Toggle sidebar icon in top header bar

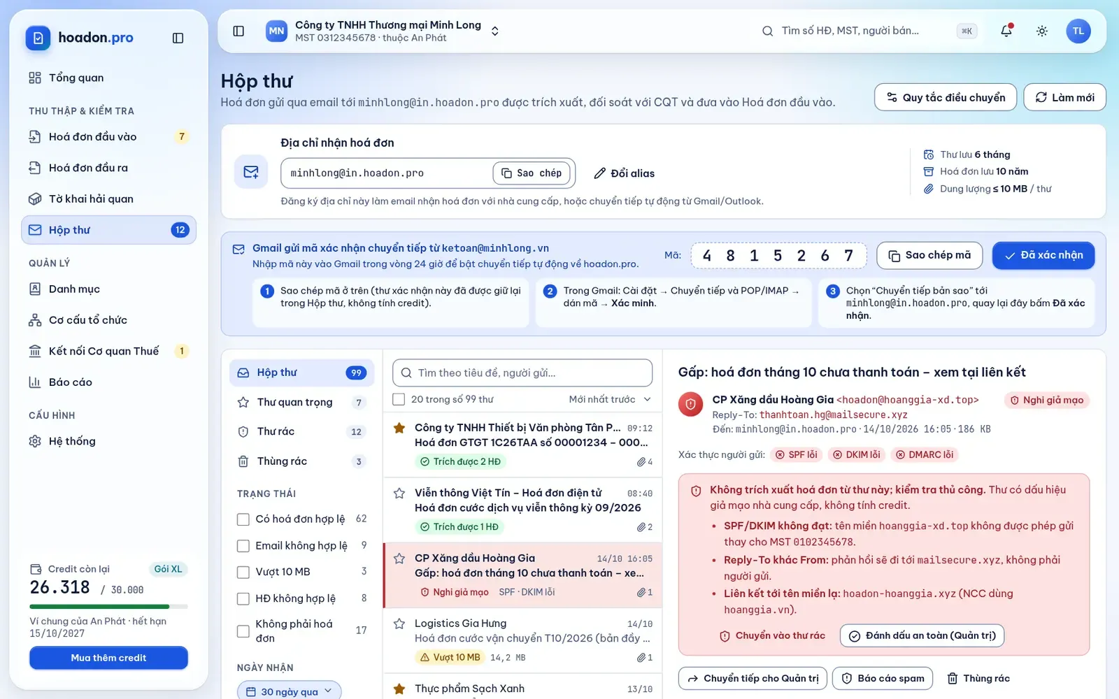[x=238, y=31]
